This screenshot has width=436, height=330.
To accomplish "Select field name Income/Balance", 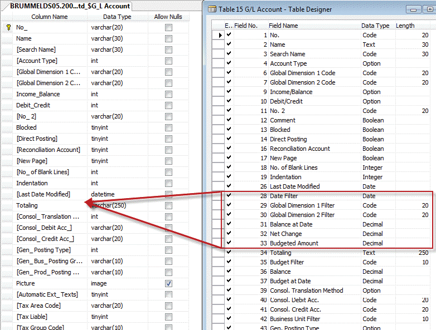I will pos(291,92).
